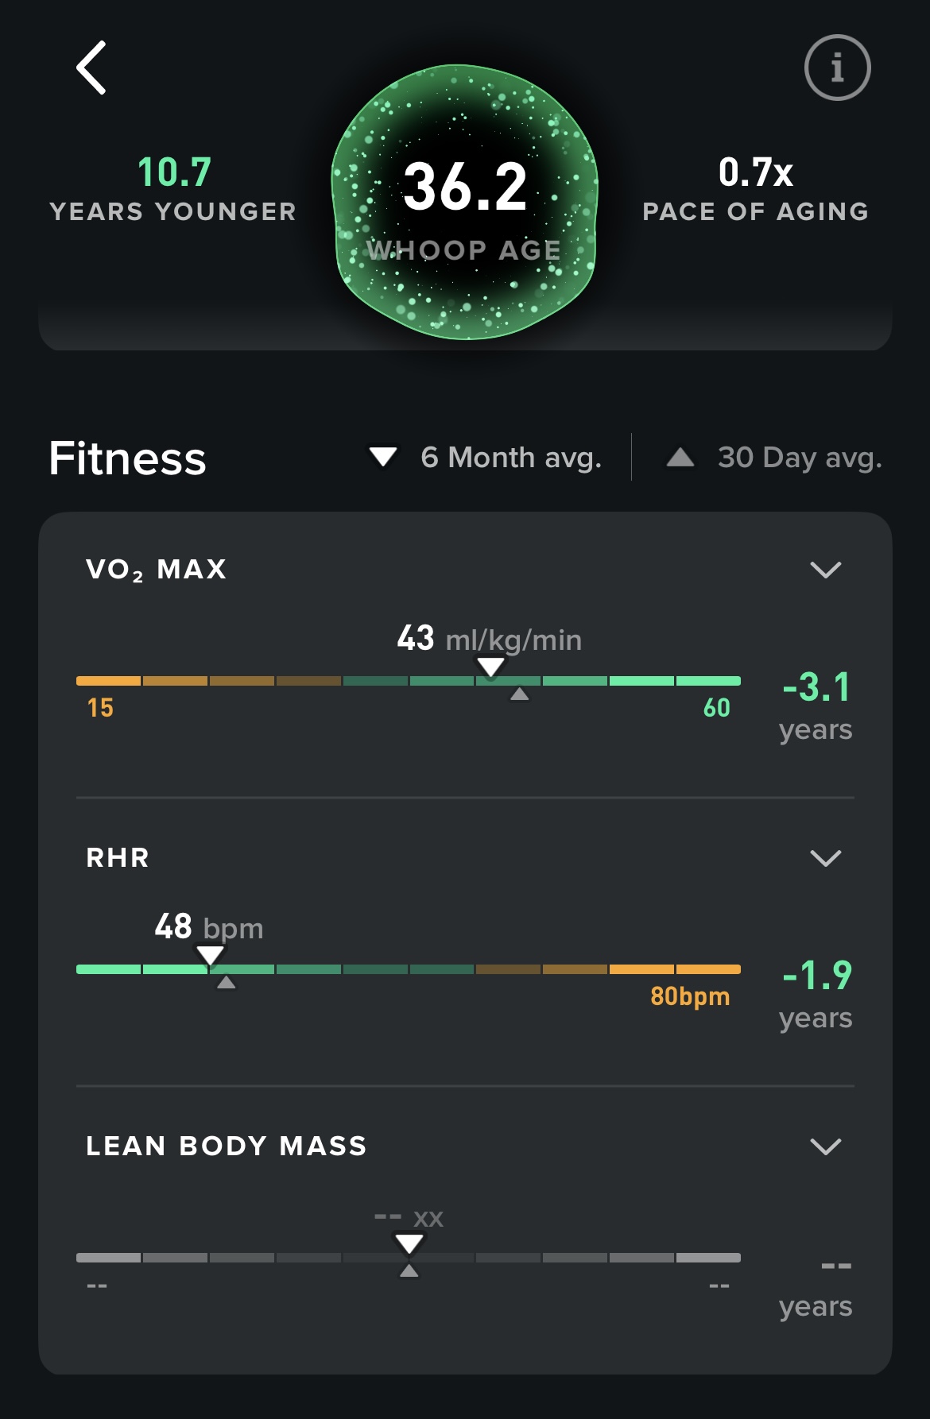The width and height of the screenshot is (930, 1419).
Task: Click the Lean Body Mass gray bar
Action: pyautogui.click(x=556, y=1258)
